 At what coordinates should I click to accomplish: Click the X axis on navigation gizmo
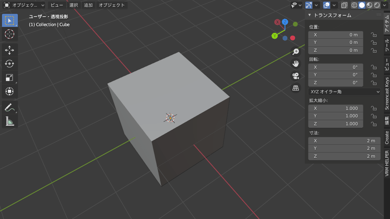[x=277, y=22]
